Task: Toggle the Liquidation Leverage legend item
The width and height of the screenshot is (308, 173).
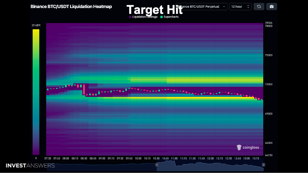Action: tap(143, 17)
